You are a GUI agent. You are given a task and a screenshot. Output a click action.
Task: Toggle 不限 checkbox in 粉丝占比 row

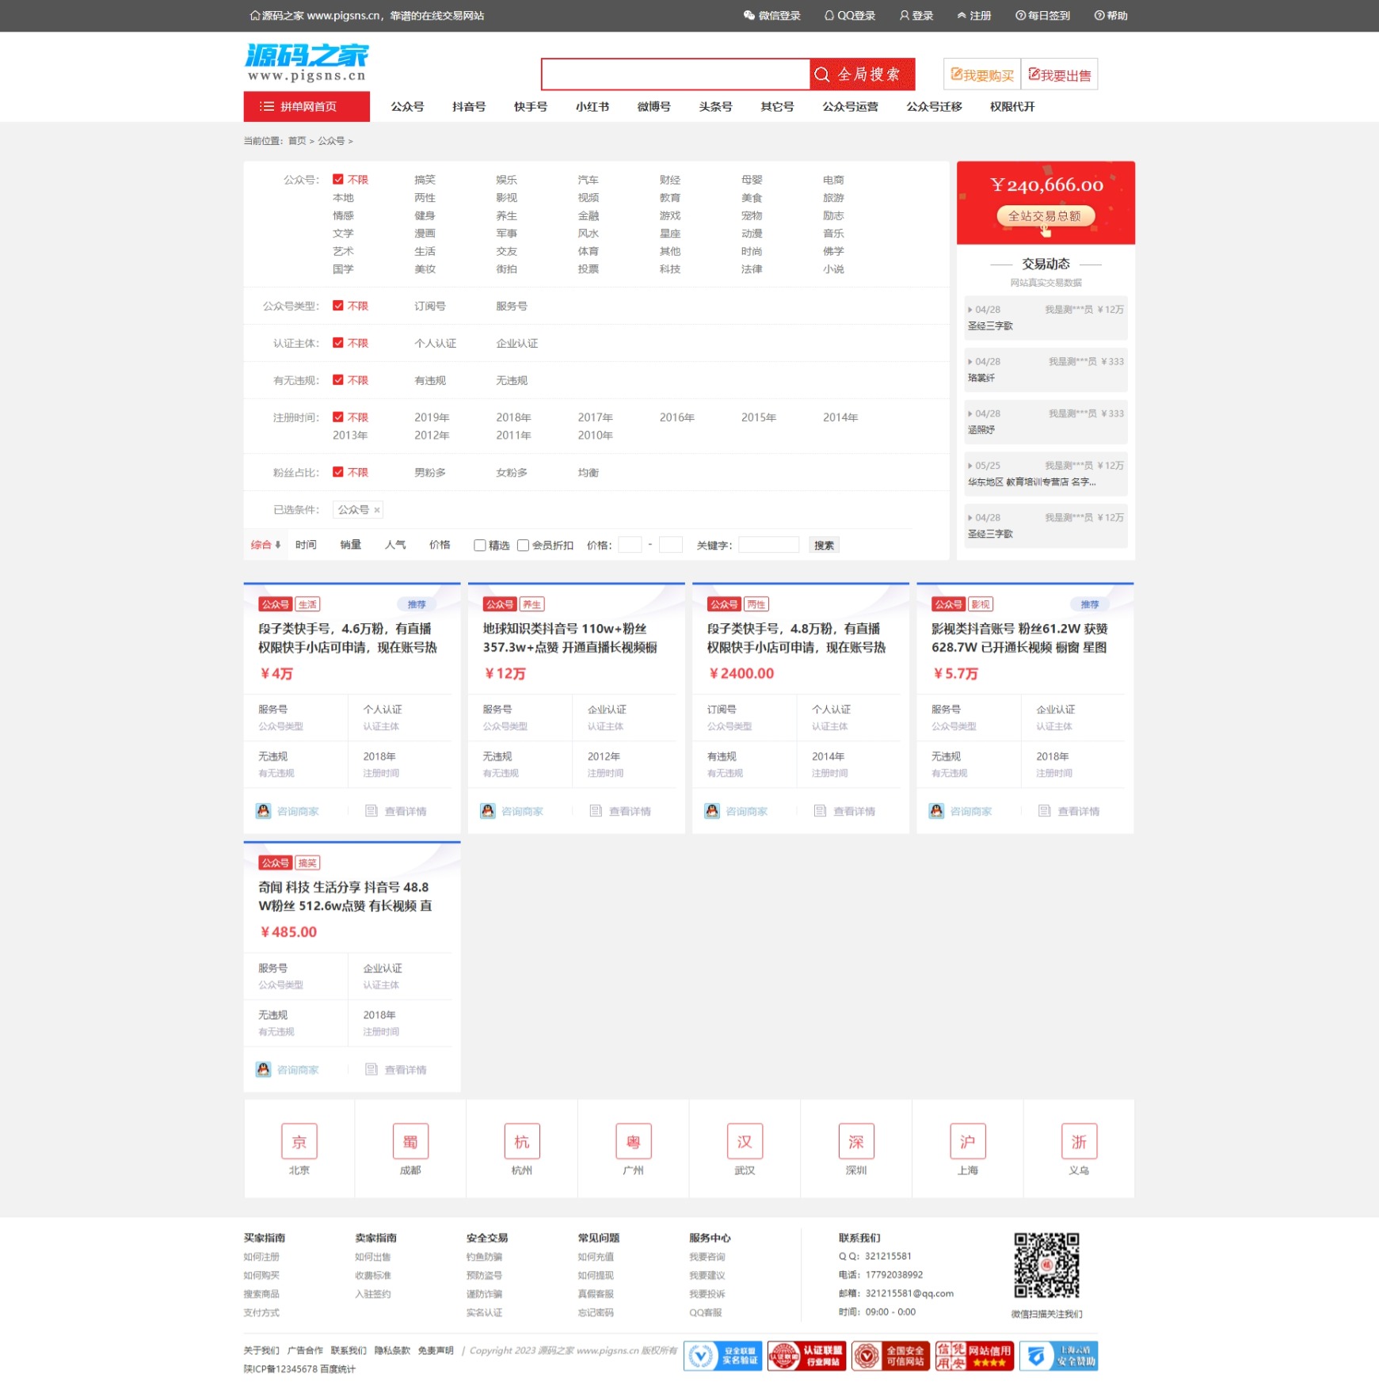click(338, 473)
